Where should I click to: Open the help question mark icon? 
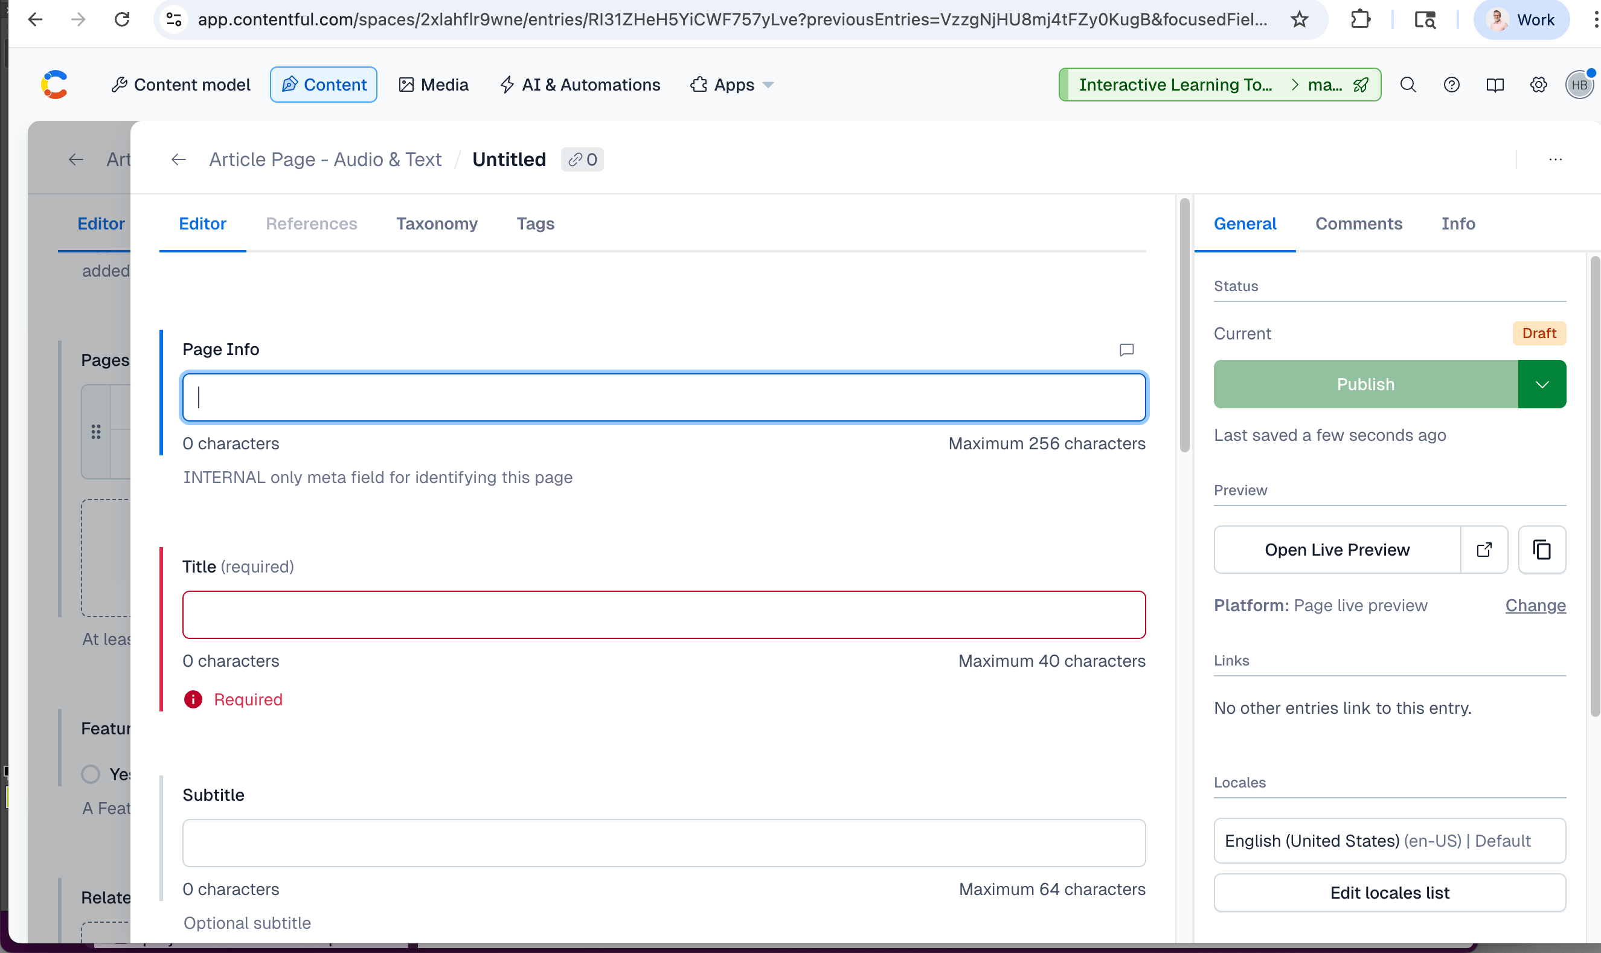pos(1451,85)
